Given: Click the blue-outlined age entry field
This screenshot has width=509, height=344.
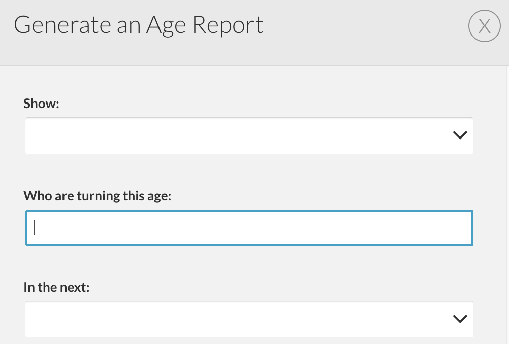Looking at the screenshot, I should 249,228.
